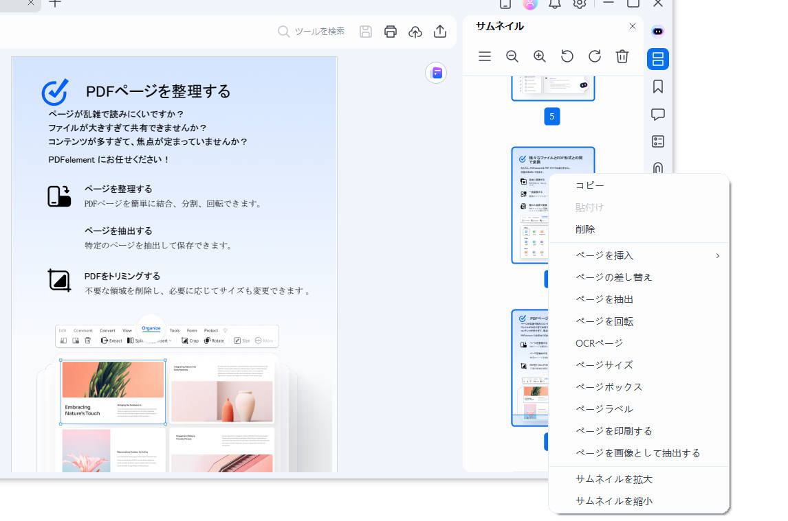Screen dimensions: 788x521
Task: Delete page using the trash icon
Action: pos(622,56)
